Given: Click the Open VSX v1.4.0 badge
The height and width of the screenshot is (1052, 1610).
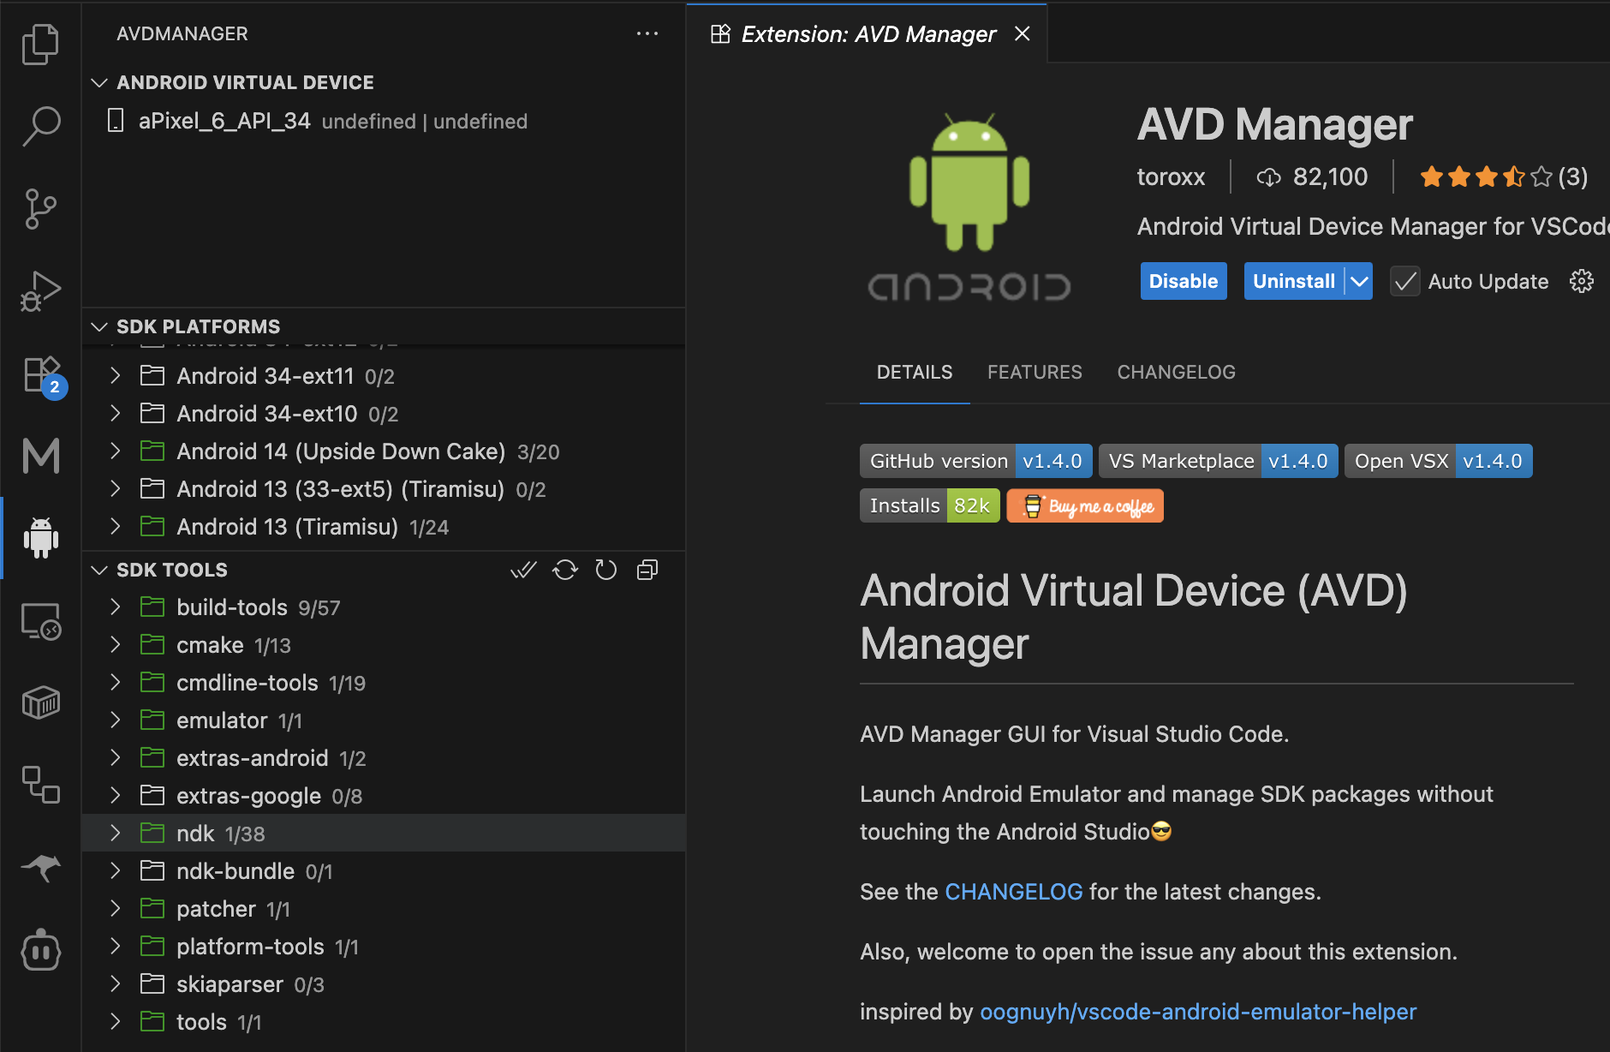Looking at the screenshot, I should 1438,461.
